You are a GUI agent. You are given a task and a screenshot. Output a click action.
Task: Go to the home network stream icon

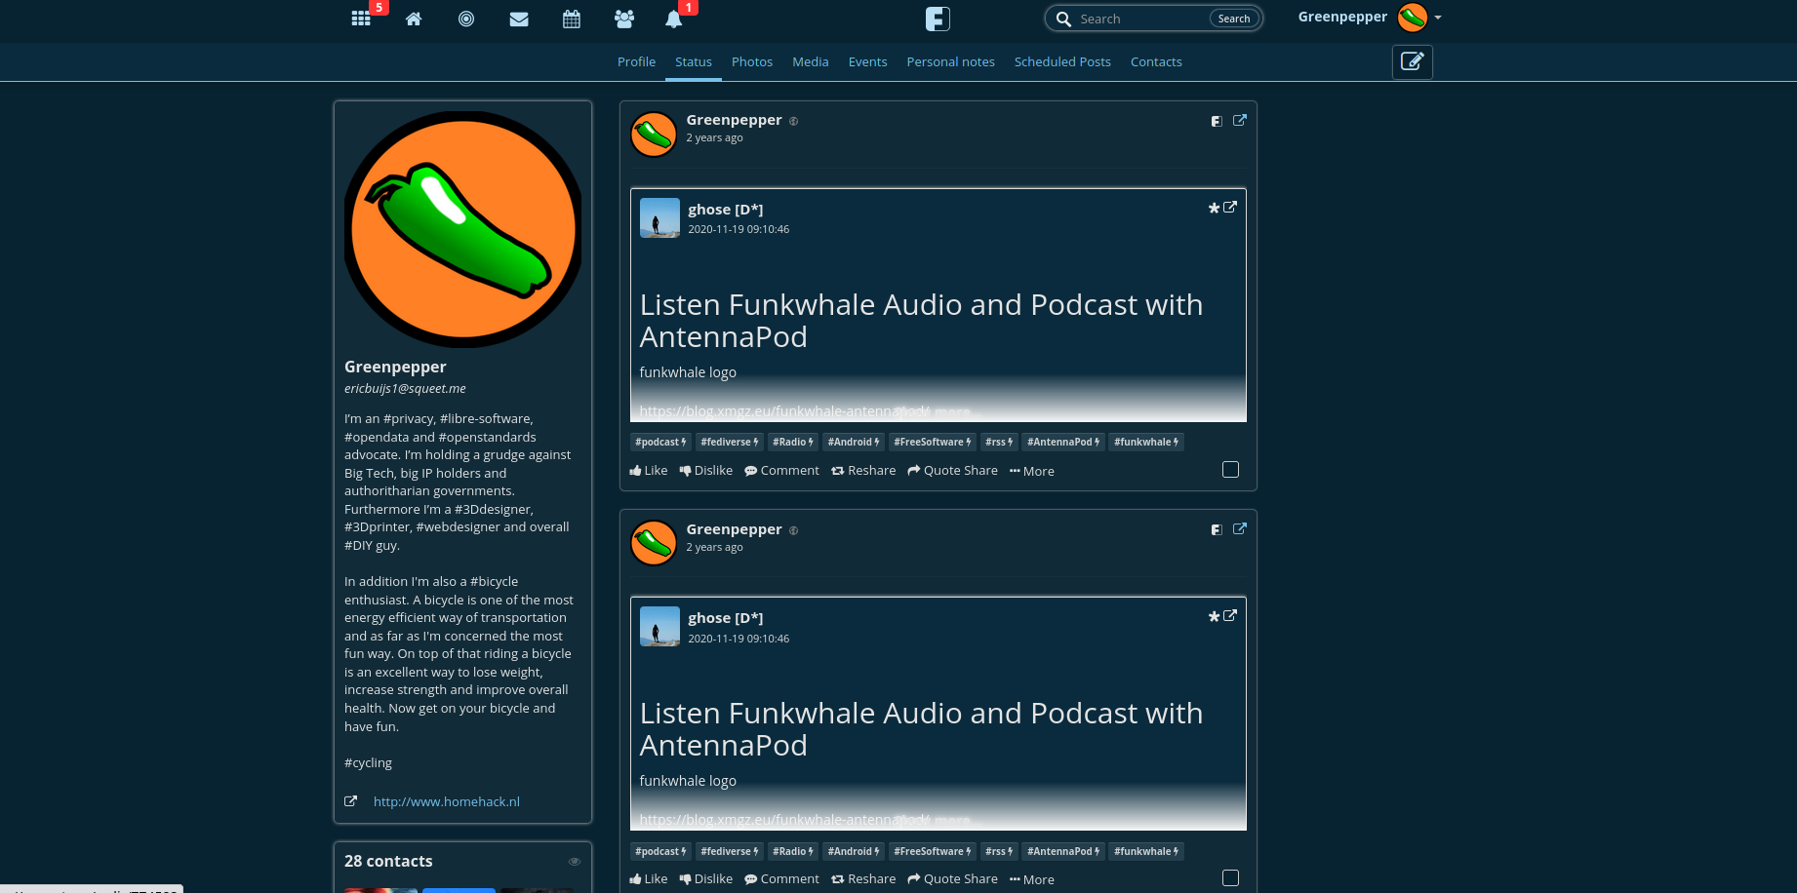414,19
